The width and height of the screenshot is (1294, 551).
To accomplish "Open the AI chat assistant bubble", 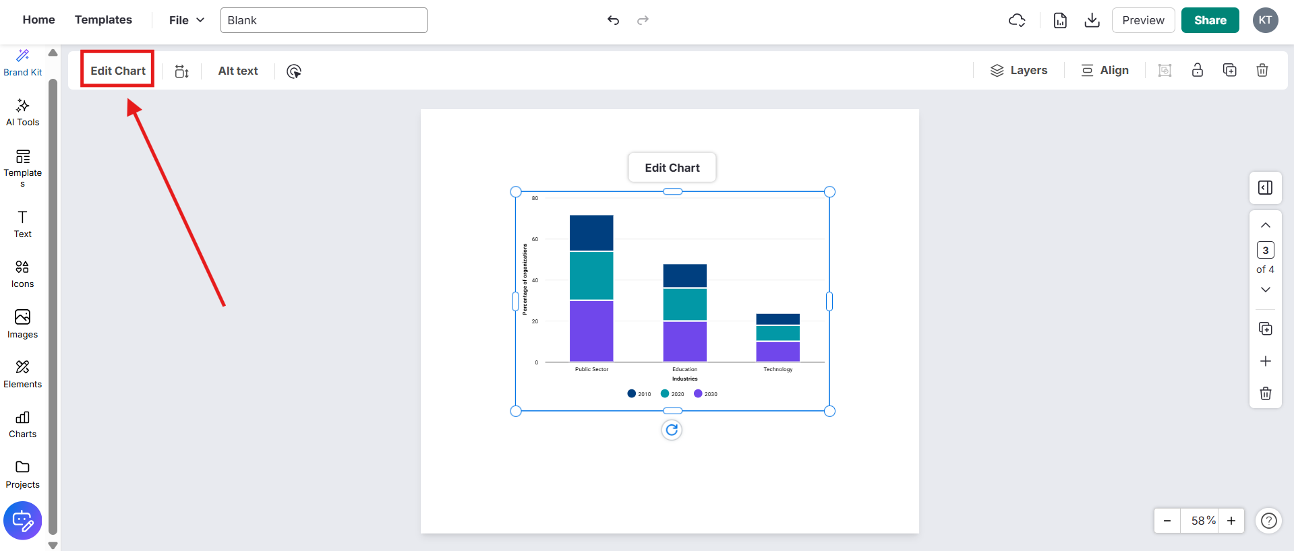I will (x=22, y=521).
